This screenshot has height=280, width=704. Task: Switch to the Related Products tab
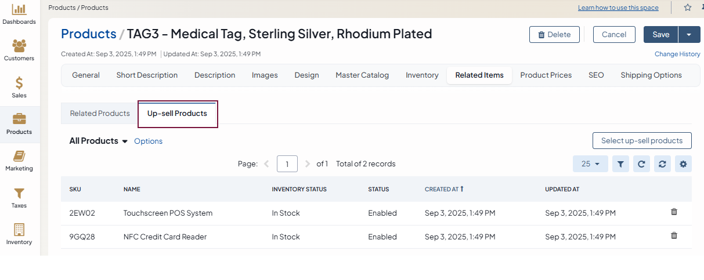tap(100, 114)
